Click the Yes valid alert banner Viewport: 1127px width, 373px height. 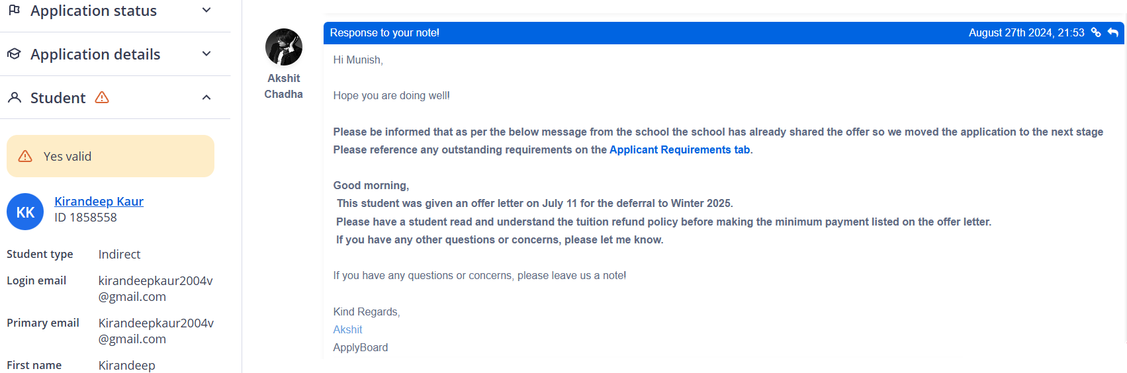click(111, 156)
